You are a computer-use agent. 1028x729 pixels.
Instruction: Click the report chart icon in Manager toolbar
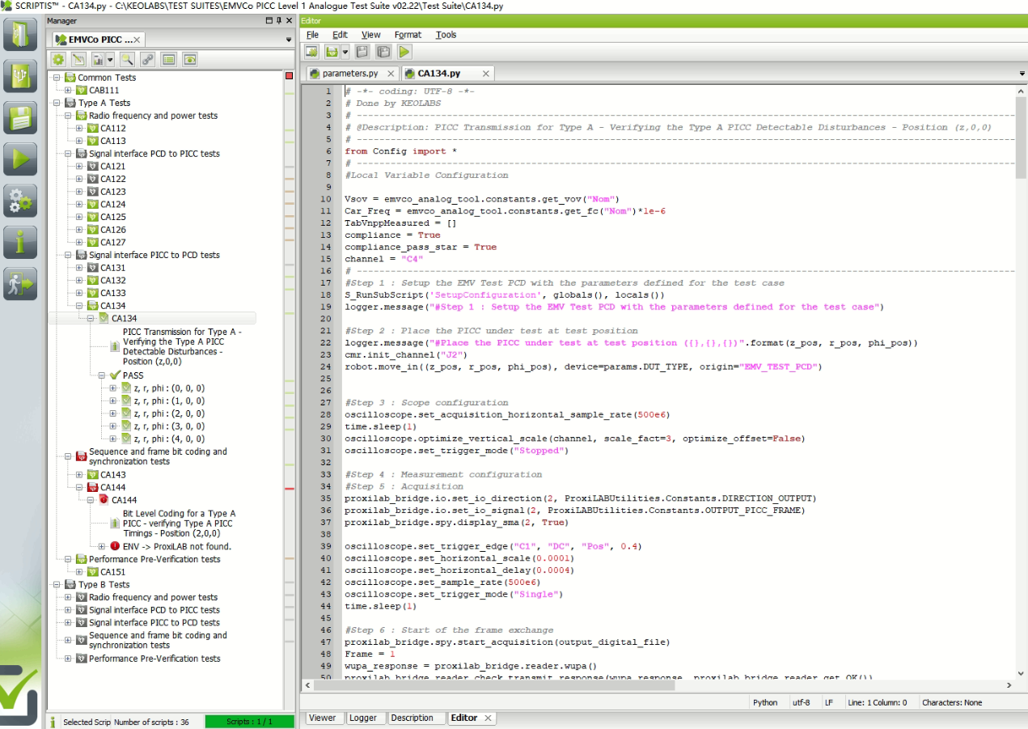pos(98,59)
